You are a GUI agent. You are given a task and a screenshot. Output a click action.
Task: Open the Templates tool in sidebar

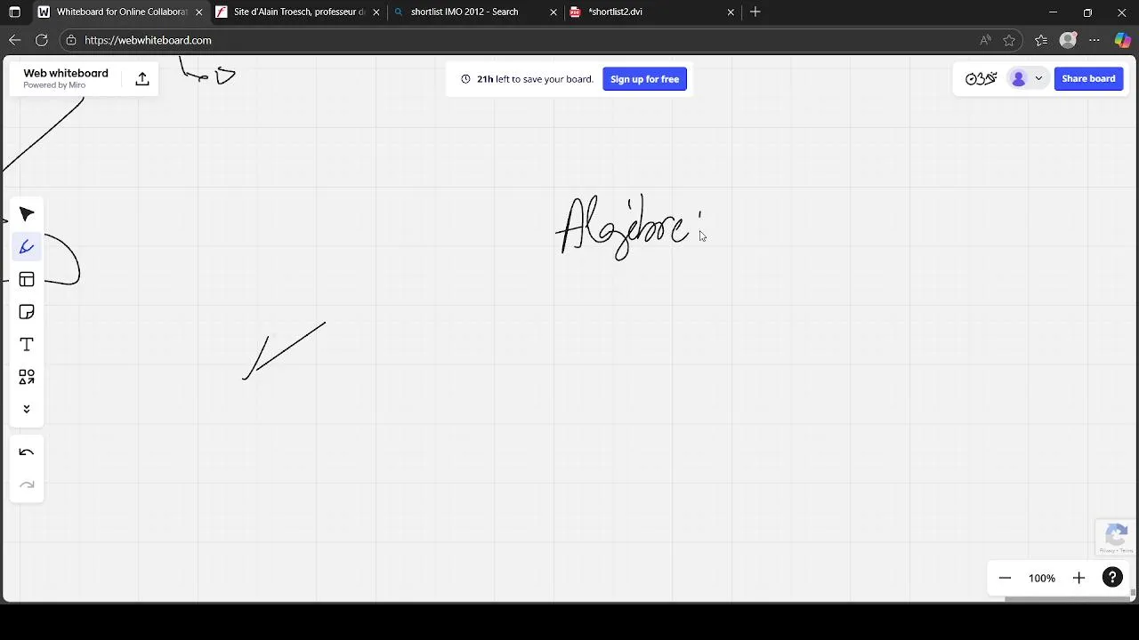point(27,279)
